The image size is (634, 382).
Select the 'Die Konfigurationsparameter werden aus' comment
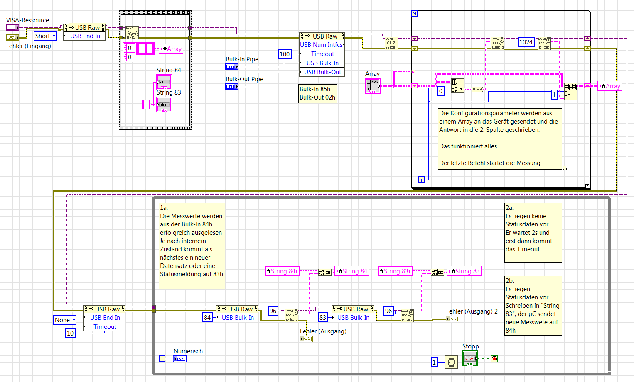coord(500,139)
